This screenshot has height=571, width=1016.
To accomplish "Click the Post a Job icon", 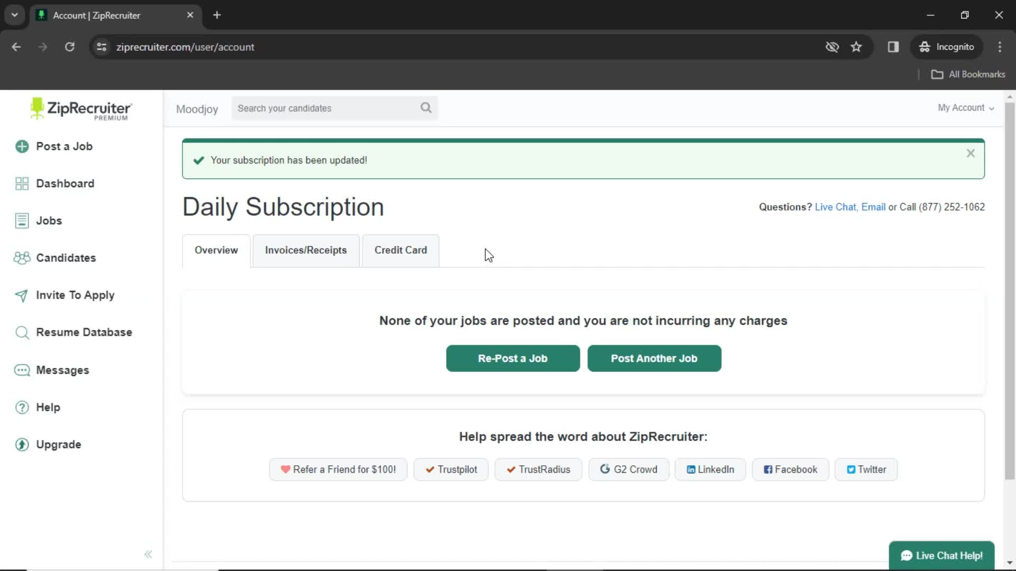I will pos(22,146).
